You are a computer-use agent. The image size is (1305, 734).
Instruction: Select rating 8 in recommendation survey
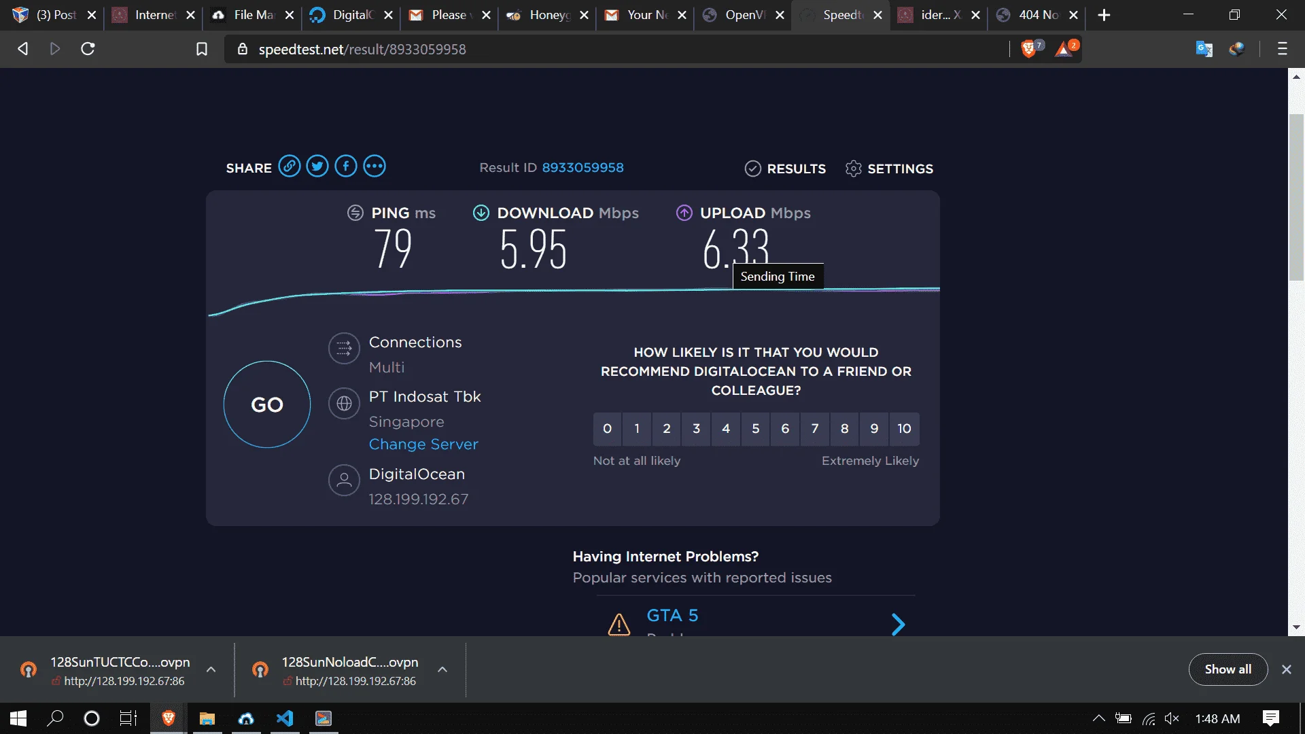844,429
